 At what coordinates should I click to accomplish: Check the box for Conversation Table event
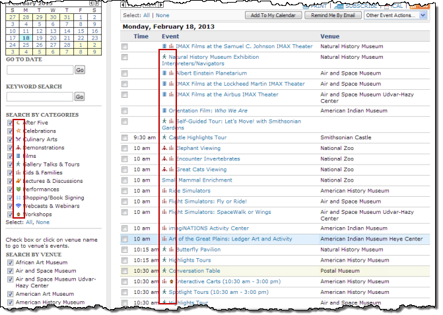pyautogui.click(x=125, y=271)
